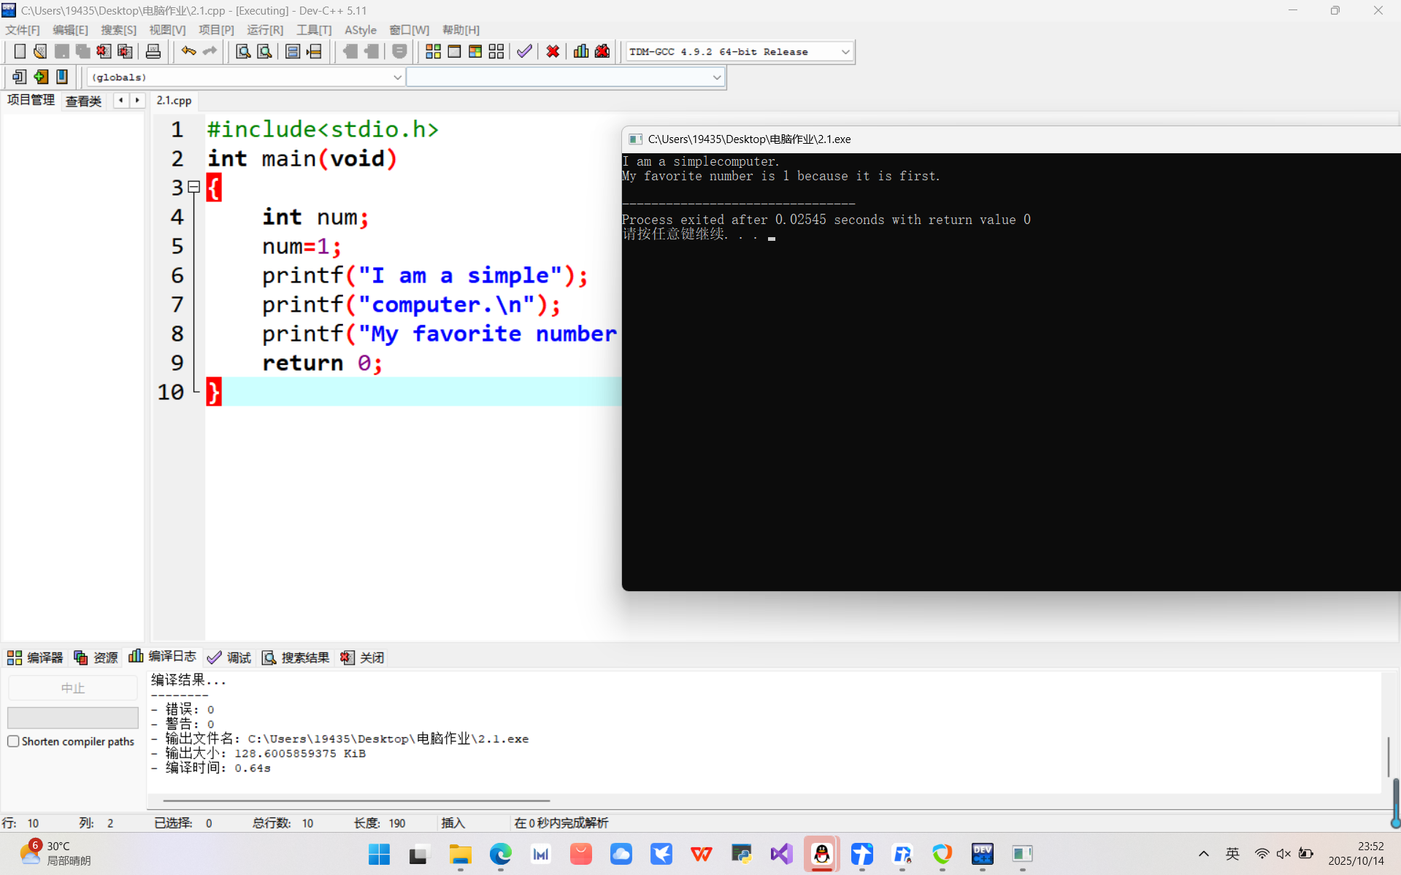Open the TDM-GCC compiler selection dropdown
Image resolution: width=1401 pixels, height=875 pixels.
tap(740, 52)
